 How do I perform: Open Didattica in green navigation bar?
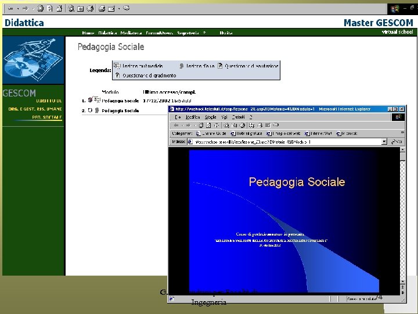[x=107, y=33]
